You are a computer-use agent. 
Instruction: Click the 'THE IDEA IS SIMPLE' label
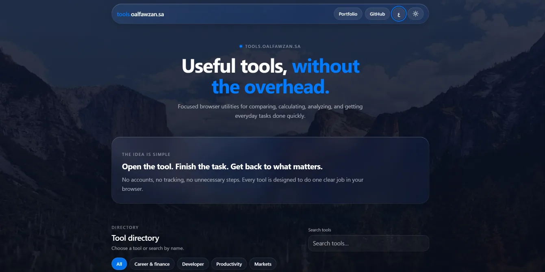146,154
